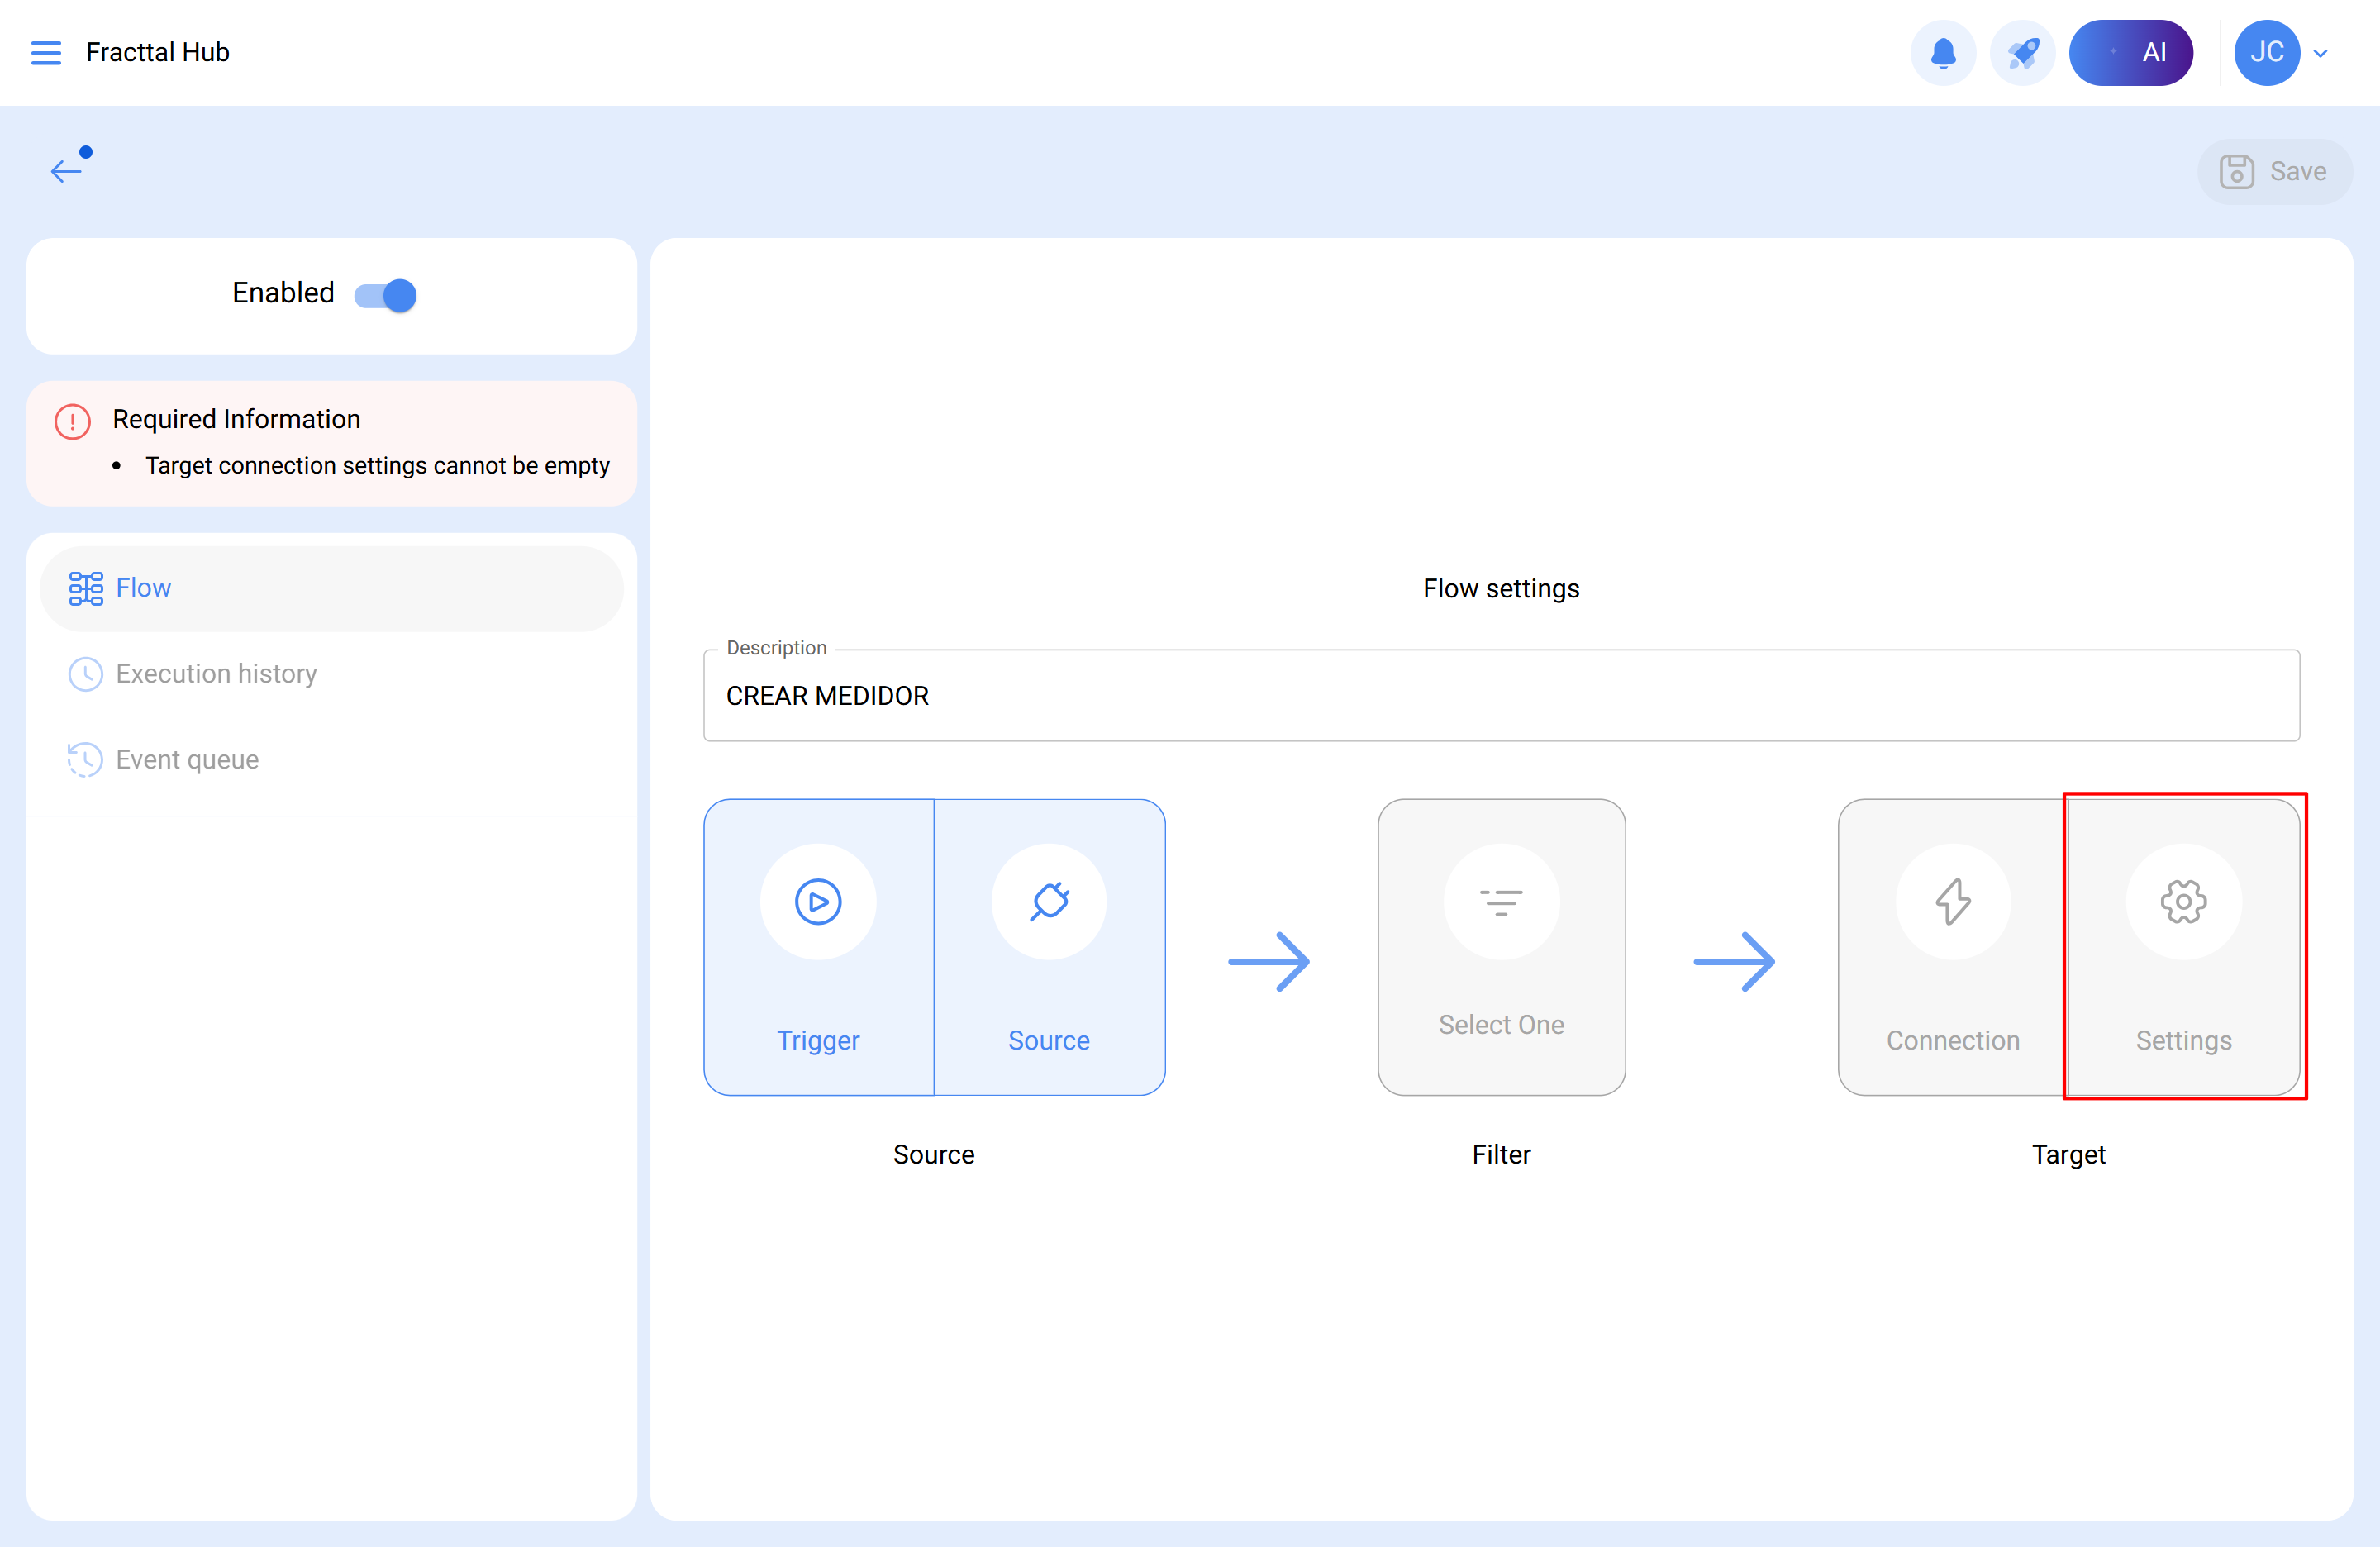This screenshot has height=1547, width=2380.
Task: Select the Trigger play icon in Source
Action: click(x=818, y=901)
